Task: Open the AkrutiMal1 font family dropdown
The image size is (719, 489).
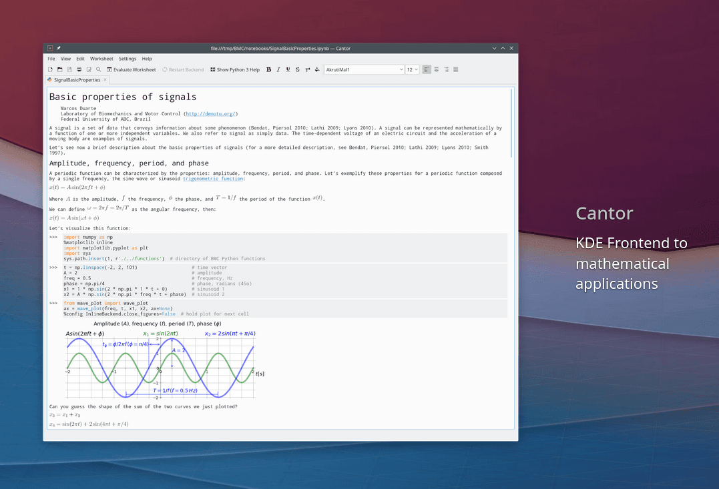Action: 364,69
